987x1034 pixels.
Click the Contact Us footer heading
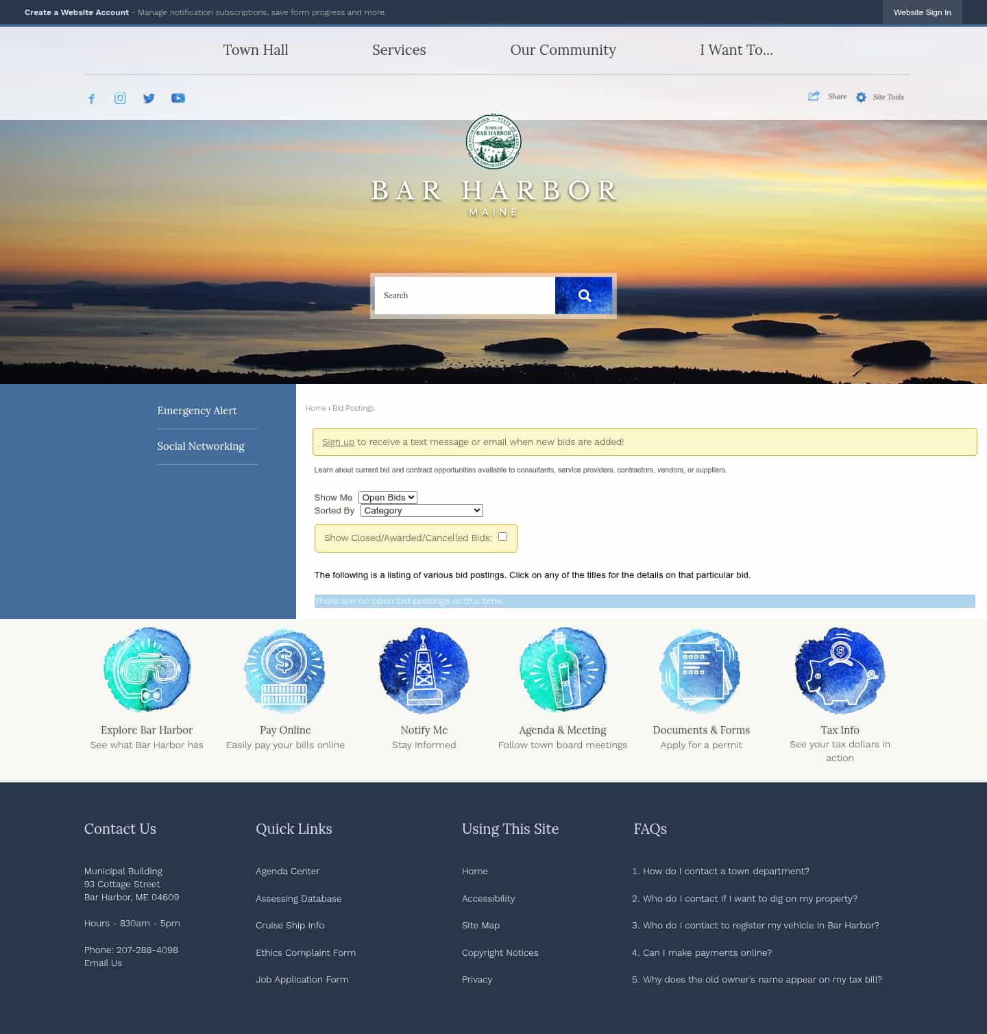pos(120,828)
